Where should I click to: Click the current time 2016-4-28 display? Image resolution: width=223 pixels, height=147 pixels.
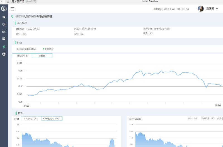171,9
